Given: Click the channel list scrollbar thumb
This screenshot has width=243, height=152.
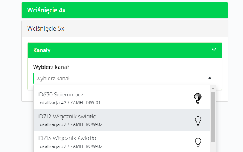Looking at the screenshot, I should pyautogui.click(x=213, y=117).
